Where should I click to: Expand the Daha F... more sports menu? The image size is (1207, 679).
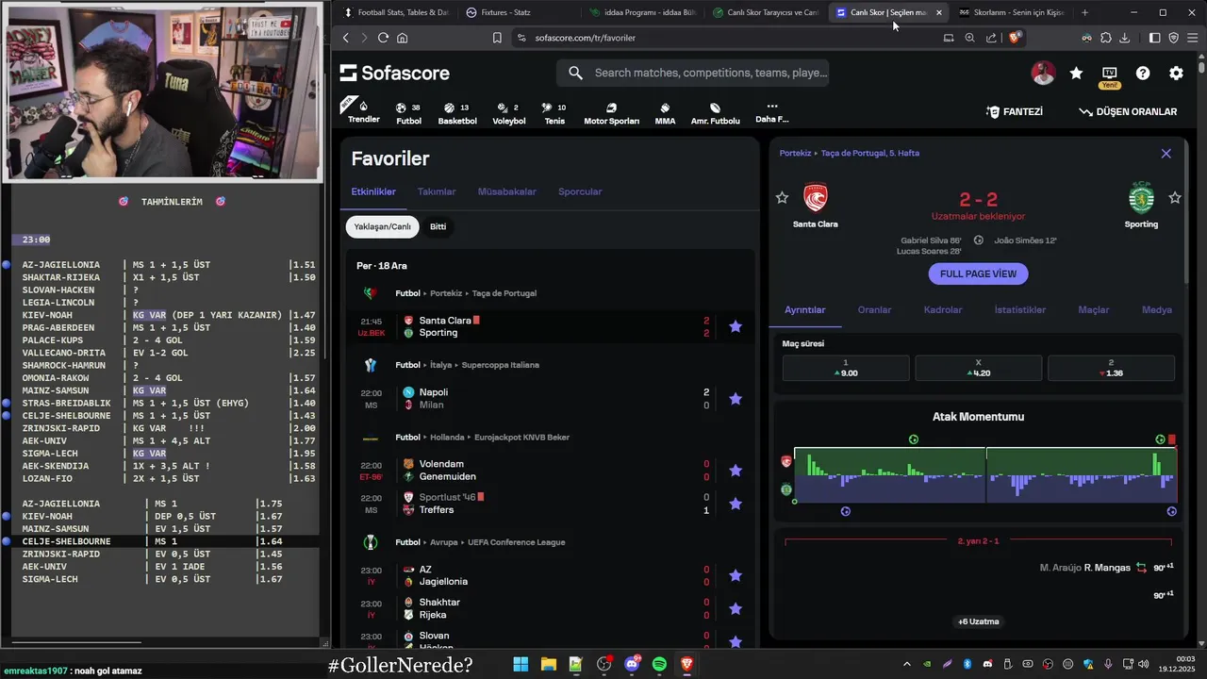(x=771, y=112)
